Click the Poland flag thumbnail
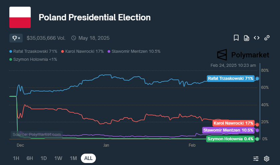 click(x=20, y=17)
